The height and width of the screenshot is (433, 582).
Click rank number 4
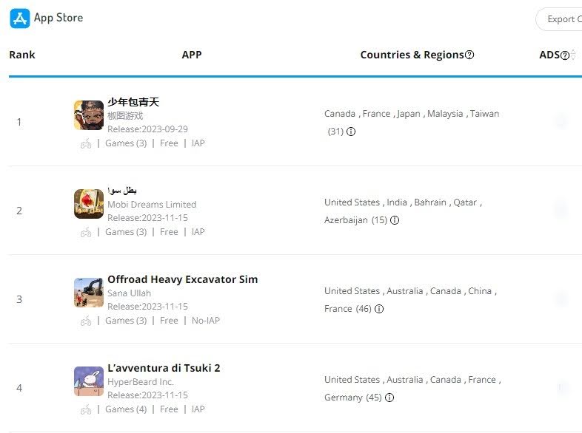click(x=19, y=388)
